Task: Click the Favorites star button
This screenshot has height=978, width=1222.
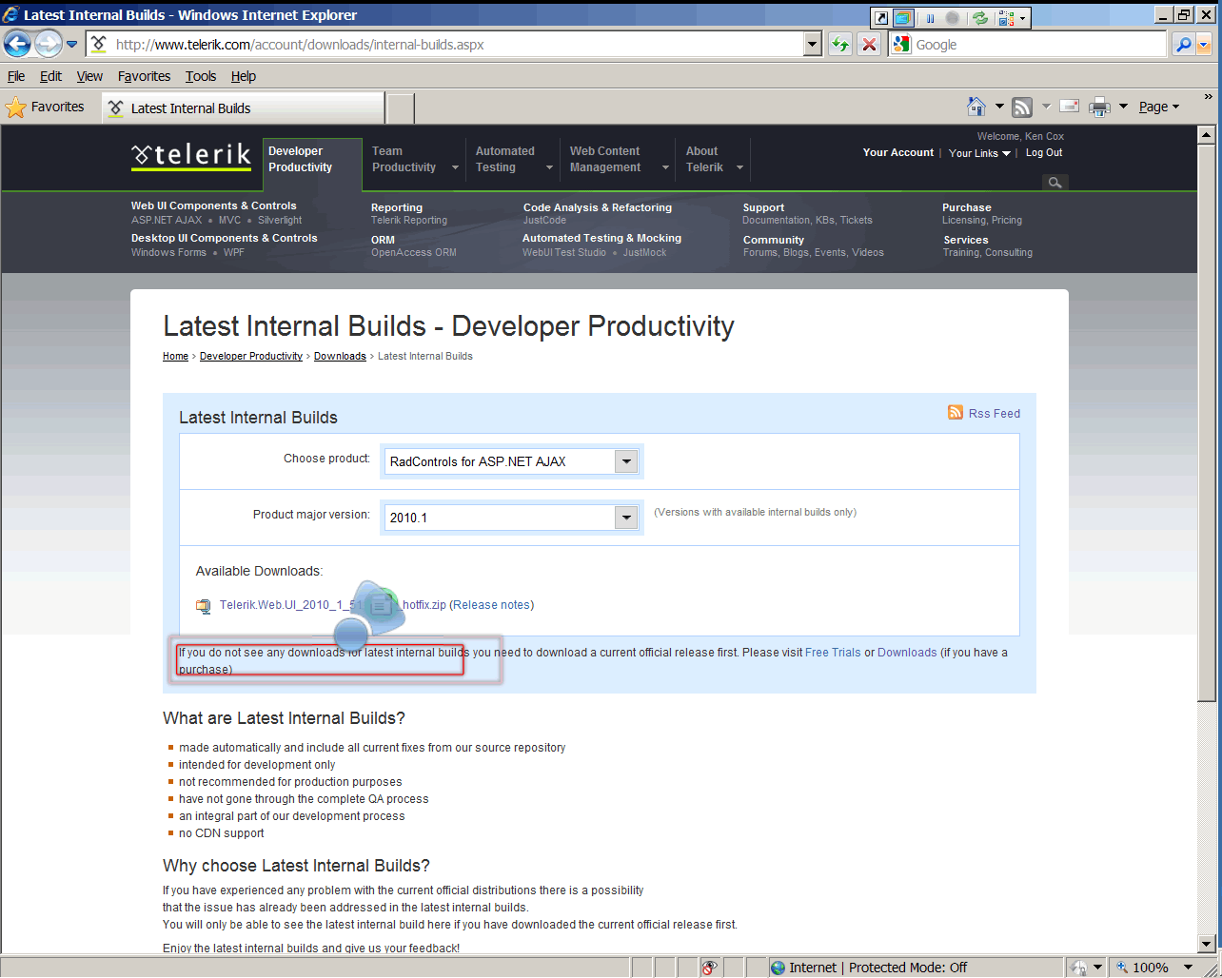Action: click(45, 108)
